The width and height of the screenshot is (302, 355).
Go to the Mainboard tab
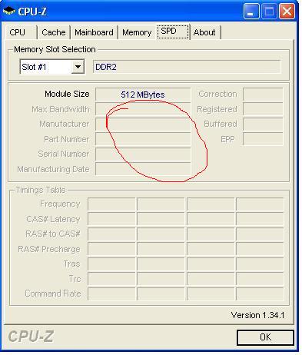94,32
